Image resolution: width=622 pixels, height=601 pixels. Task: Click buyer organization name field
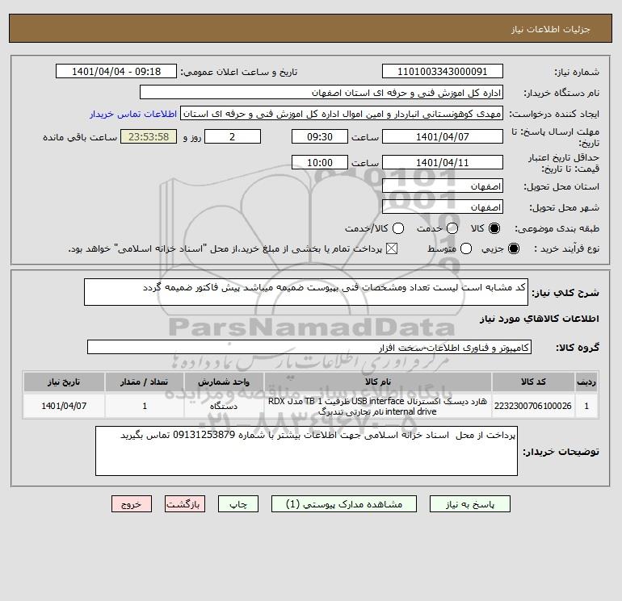click(322, 92)
